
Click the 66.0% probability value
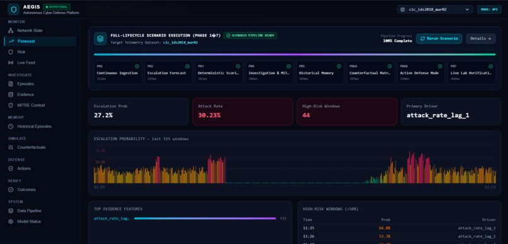384,228
